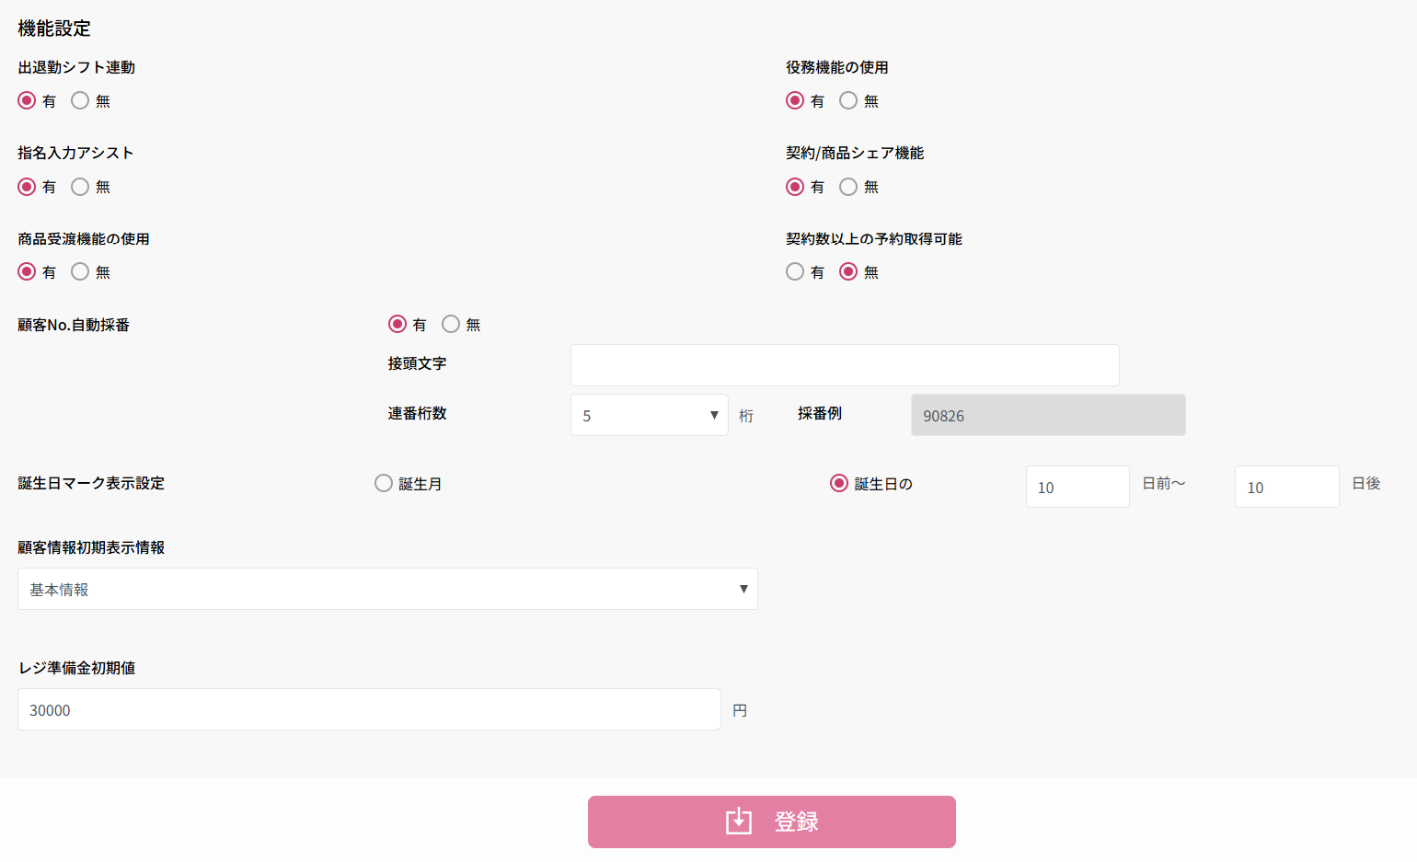Select the 誕生月 radio option
Viewport: 1417px width, 862px height.
(x=384, y=484)
